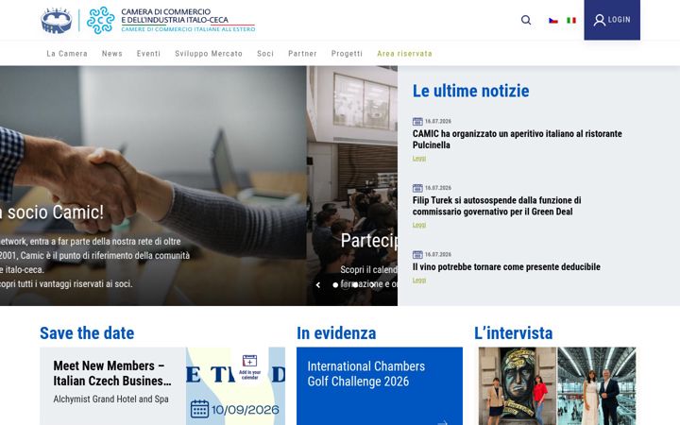The height and width of the screenshot is (425, 680).
Task: Click Leggi under the Pulcinella aperitivo news
Action: [x=419, y=159]
